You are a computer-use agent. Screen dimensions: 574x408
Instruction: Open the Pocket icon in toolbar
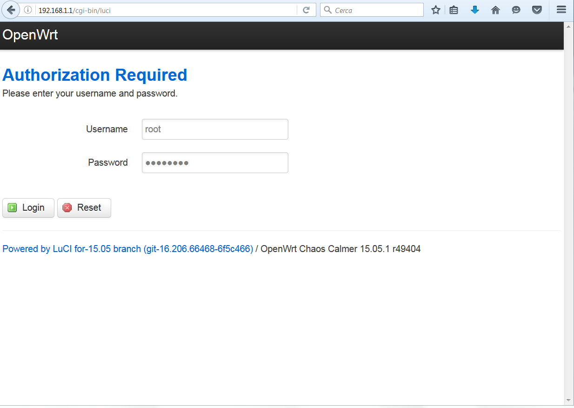click(x=537, y=10)
